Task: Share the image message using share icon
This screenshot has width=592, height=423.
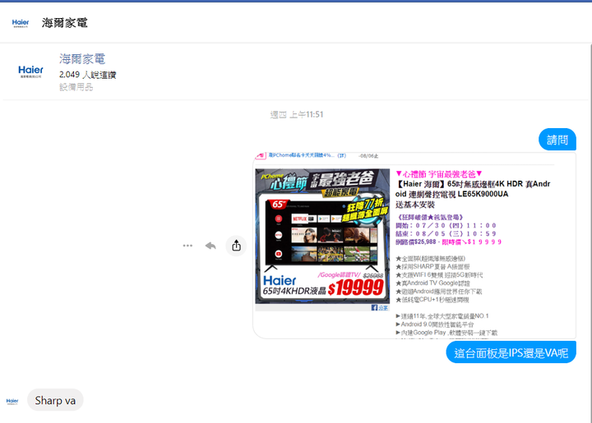Action: (x=236, y=246)
